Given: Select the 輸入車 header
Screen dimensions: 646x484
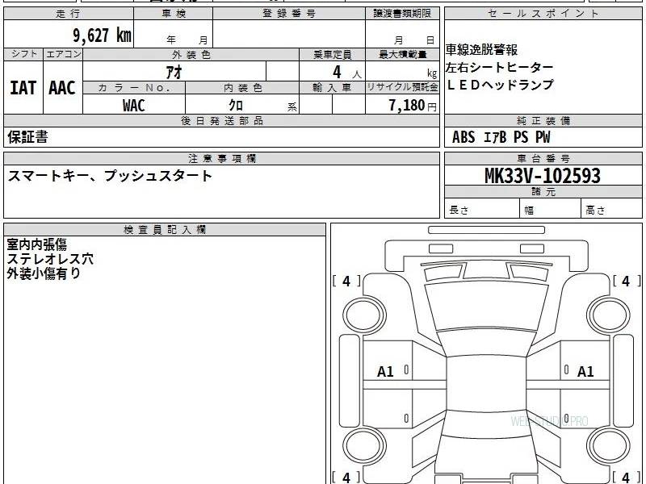Looking at the screenshot, I should pyautogui.click(x=332, y=88).
